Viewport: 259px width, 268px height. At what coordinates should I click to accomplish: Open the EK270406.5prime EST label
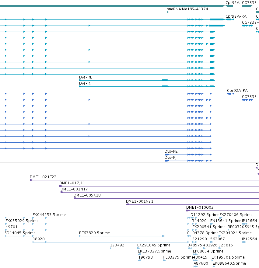236,215
